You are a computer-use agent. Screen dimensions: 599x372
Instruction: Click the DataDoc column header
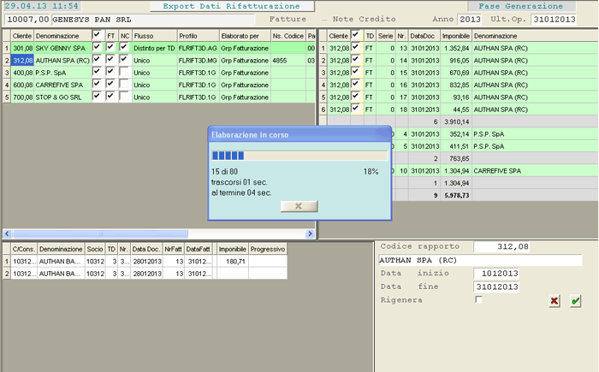[x=424, y=36]
